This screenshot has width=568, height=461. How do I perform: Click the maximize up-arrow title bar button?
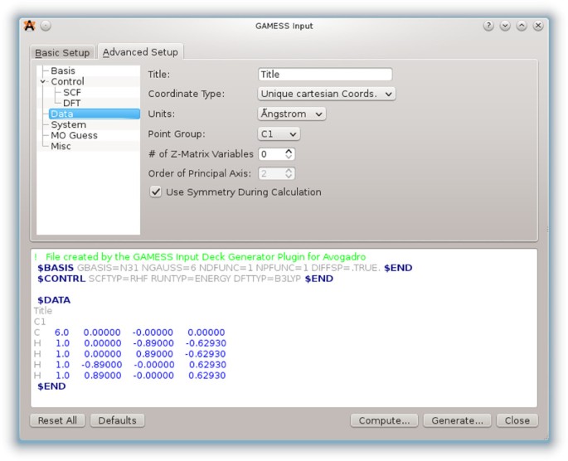pos(522,26)
